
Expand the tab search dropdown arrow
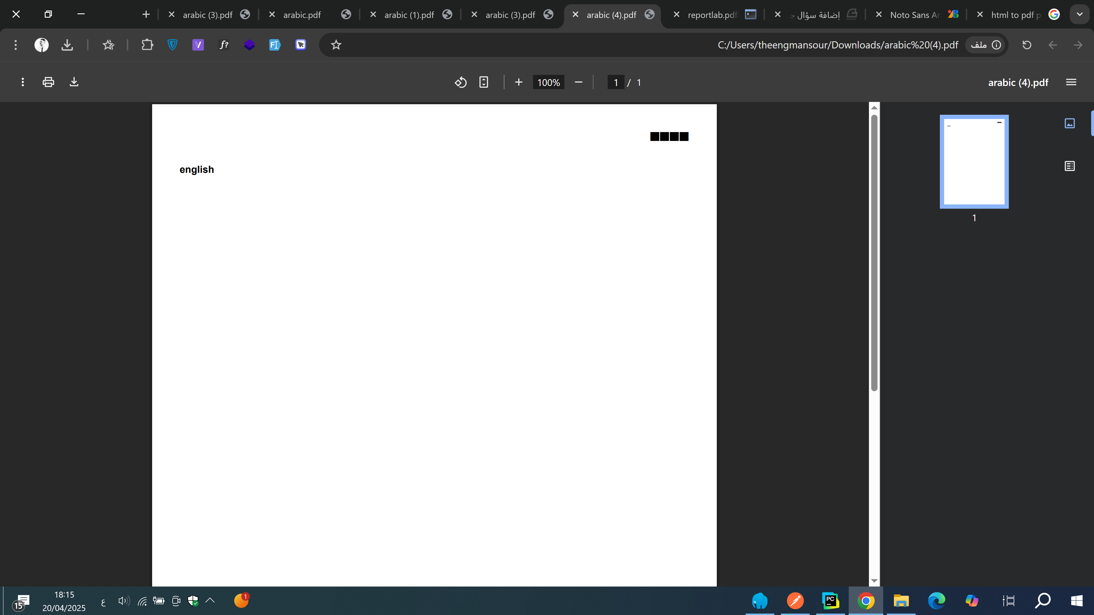point(1079,15)
